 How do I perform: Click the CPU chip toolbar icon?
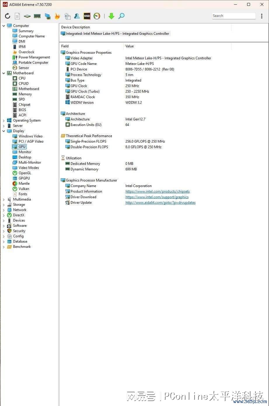pos(27,16)
